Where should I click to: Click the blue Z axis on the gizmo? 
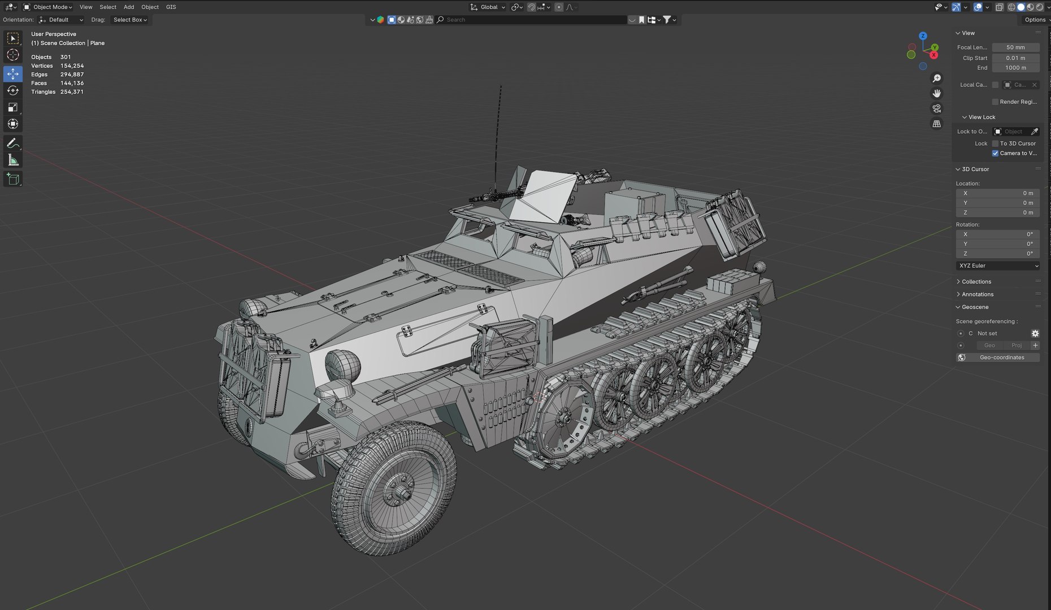pos(923,36)
